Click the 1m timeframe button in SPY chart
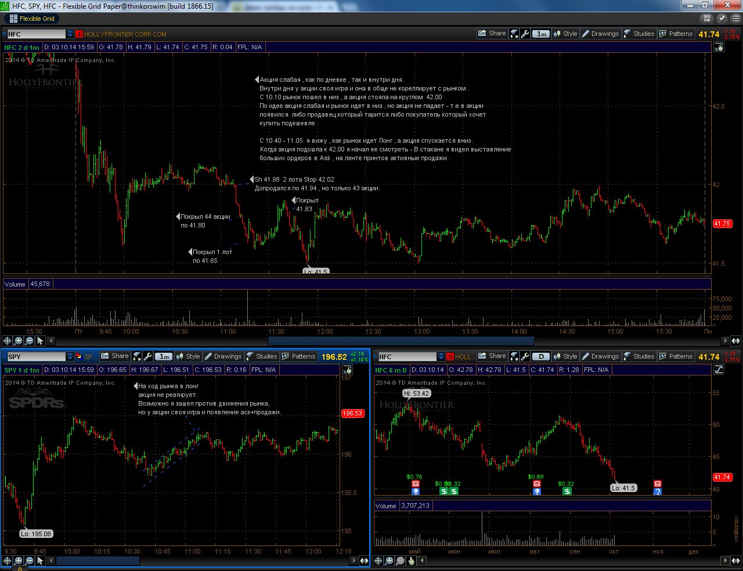 (x=164, y=357)
